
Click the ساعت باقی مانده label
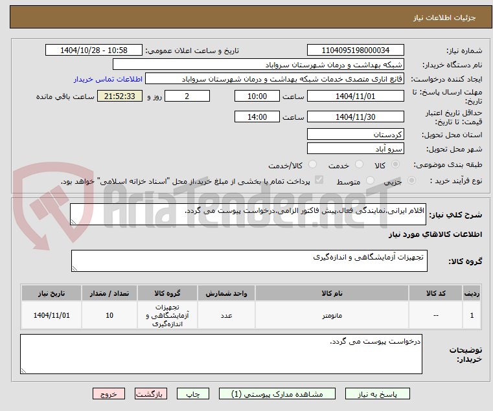pyautogui.click(x=65, y=96)
